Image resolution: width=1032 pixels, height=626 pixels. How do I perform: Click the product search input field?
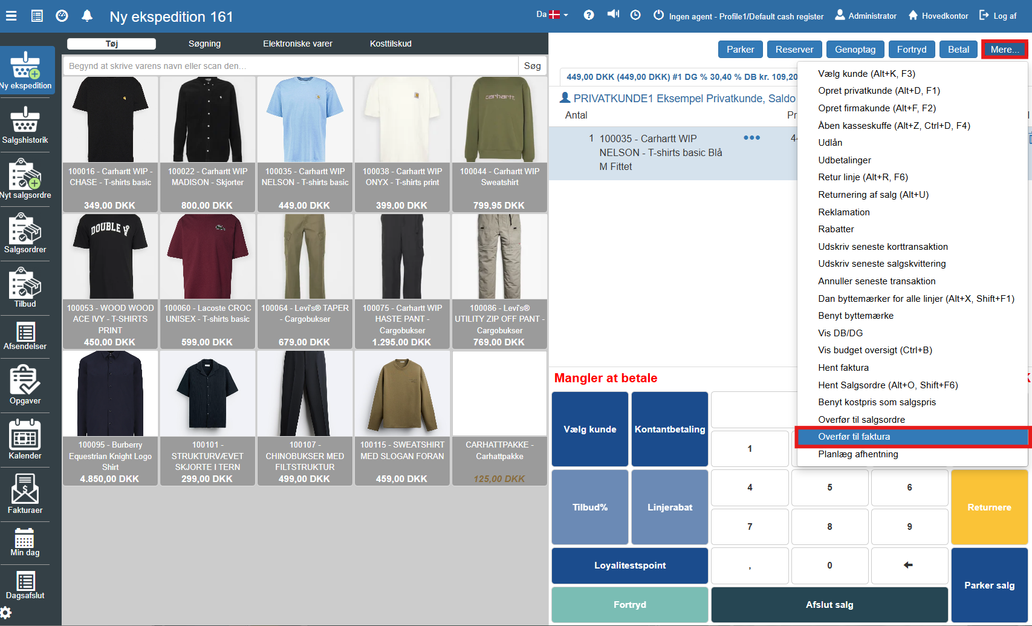click(291, 66)
